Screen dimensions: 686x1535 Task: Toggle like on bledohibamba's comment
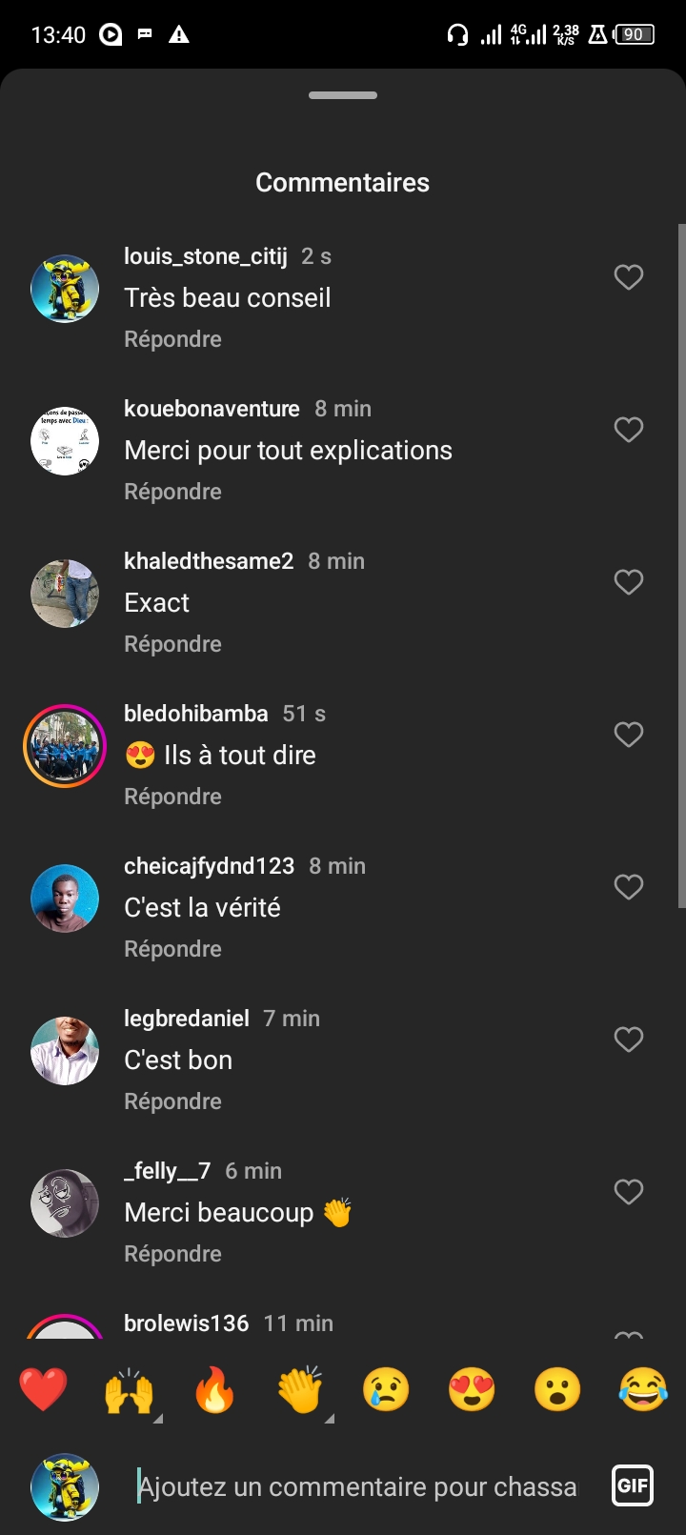(629, 735)
